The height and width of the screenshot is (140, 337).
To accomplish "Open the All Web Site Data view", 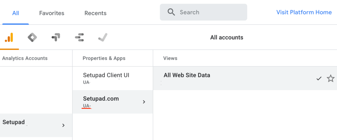I will (187, 75).
